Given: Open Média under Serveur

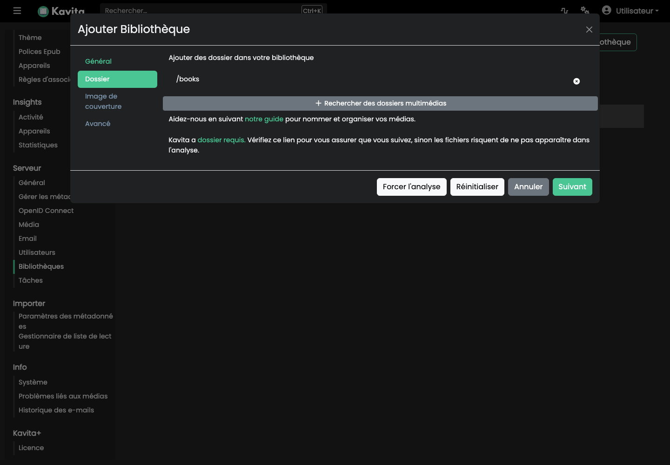Looking at the screenshot, I should 29,225.
